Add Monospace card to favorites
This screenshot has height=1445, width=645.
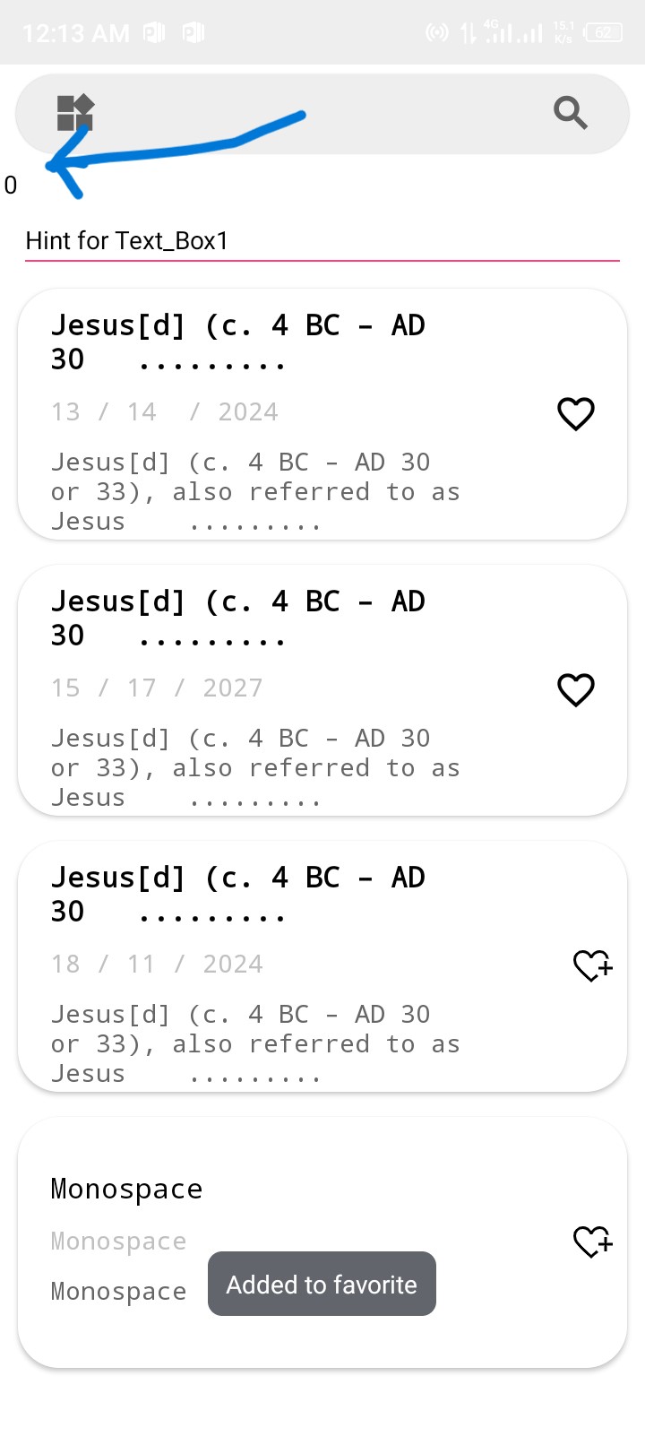tap(592, 1242)
